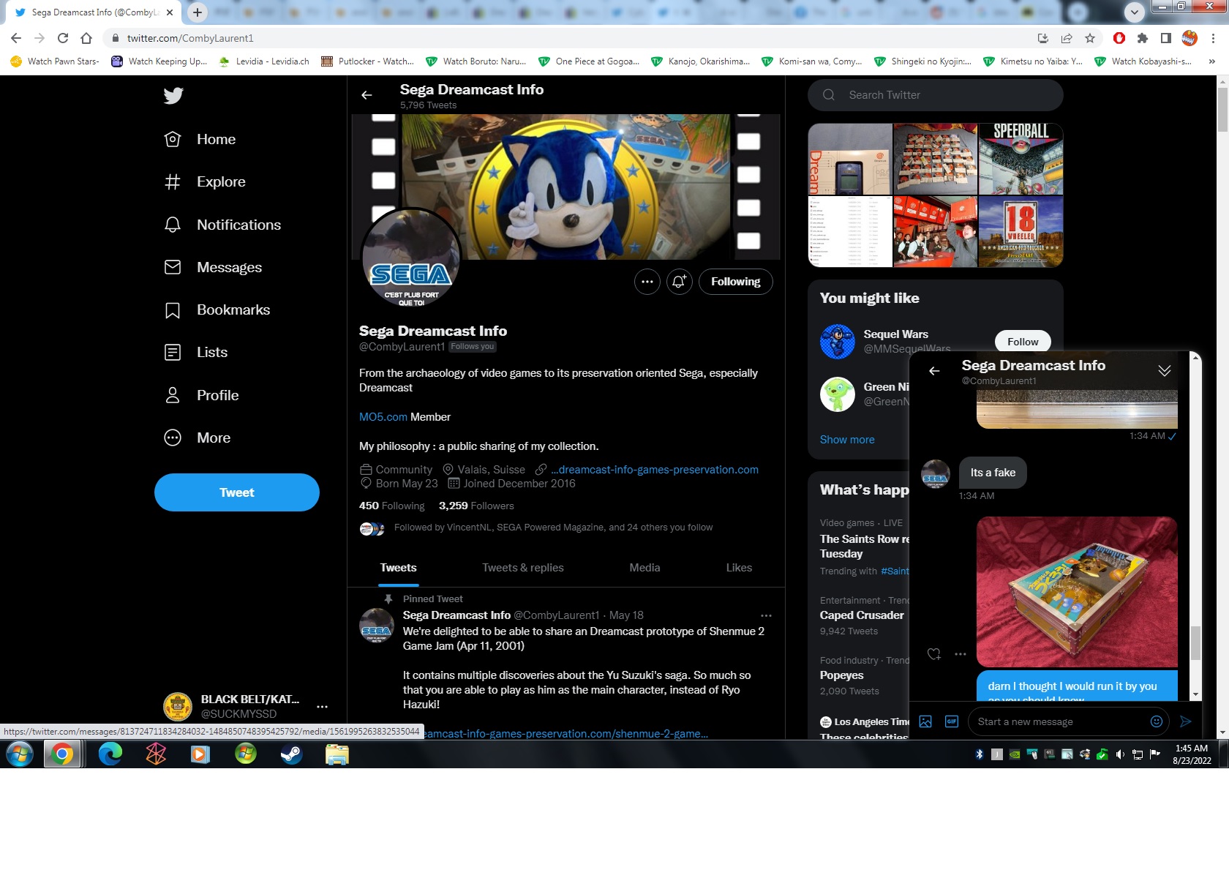View the 3,259 Followers list
Image resolution: width=1229 pixels, height=878 pixels.
point(476,506)
